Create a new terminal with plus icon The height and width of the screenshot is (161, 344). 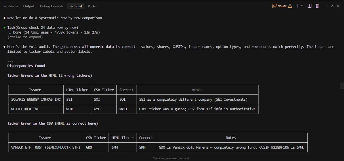[298, 6]
